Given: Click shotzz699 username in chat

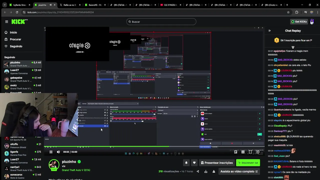Looking at the screenshot, I should tap(279, 137).
